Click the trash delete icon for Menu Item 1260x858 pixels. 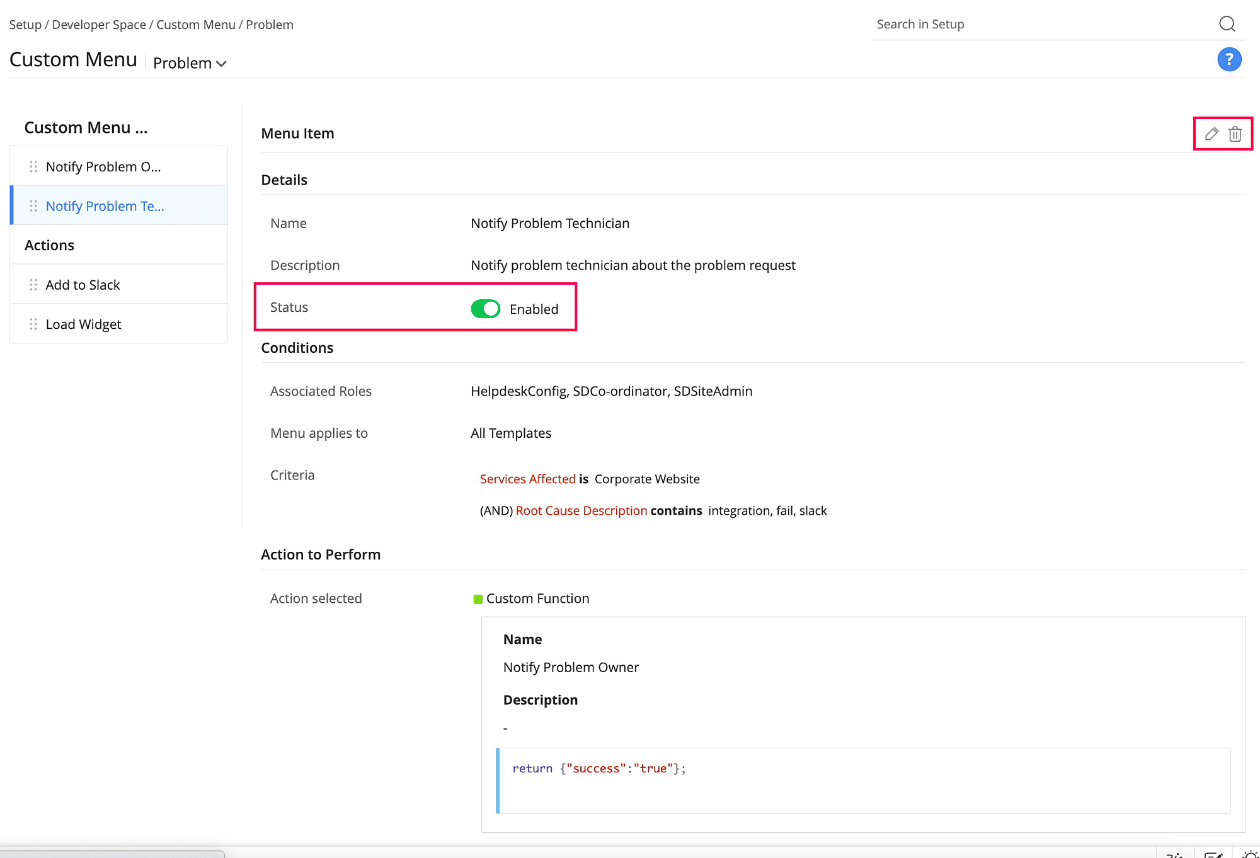click(1235, 134)
